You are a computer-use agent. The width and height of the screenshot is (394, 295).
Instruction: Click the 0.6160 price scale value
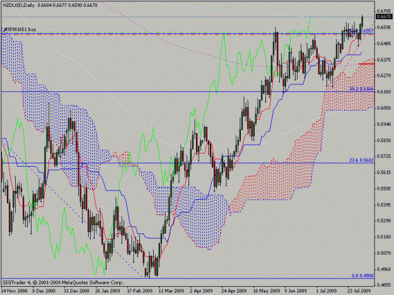coord(385,92)
